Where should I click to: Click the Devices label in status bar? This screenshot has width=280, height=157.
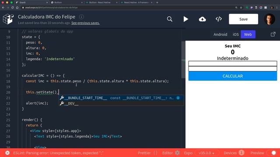(230, 153)
